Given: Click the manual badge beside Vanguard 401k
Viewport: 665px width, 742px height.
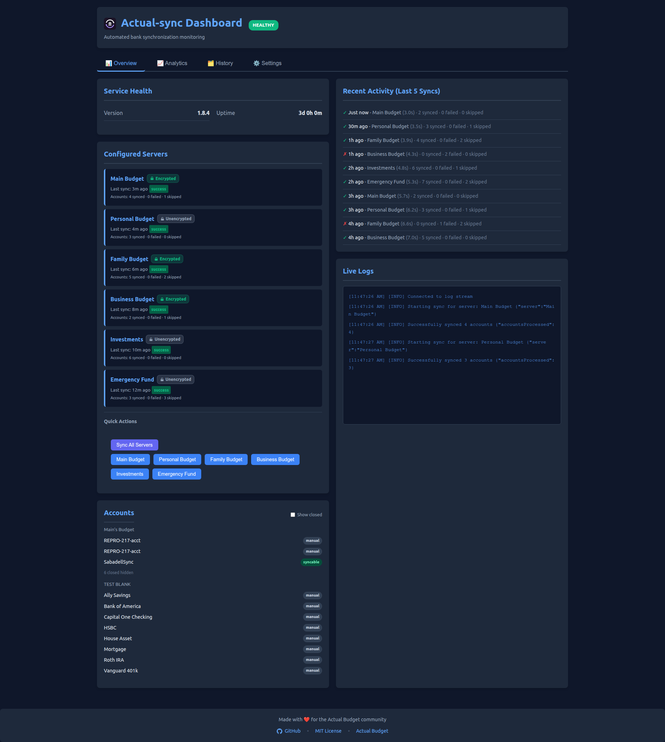Looking at the screenshot, I should tap(312, 671).
